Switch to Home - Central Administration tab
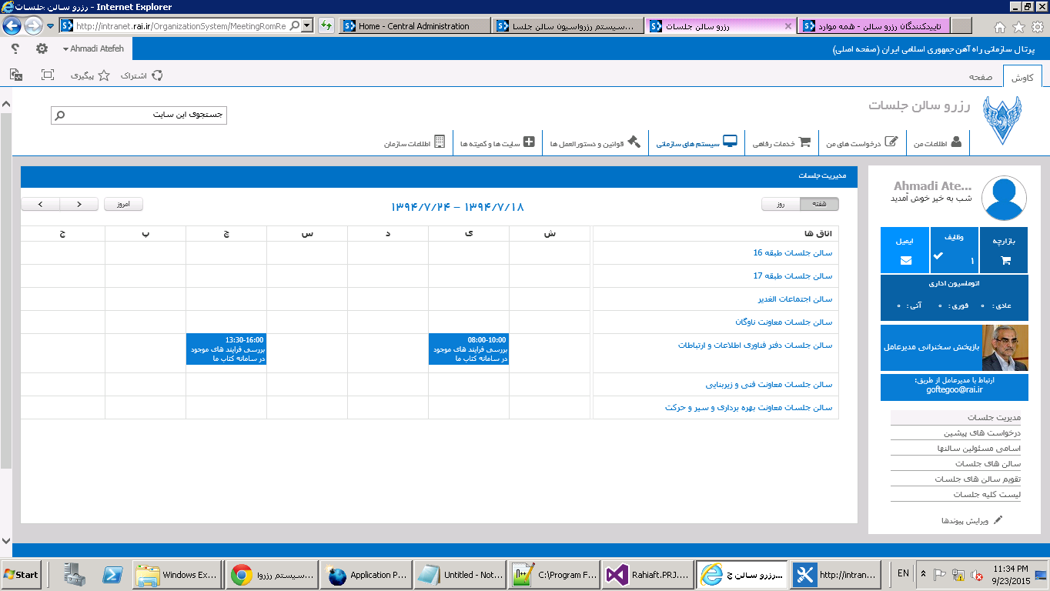 [x=414, y=26]
